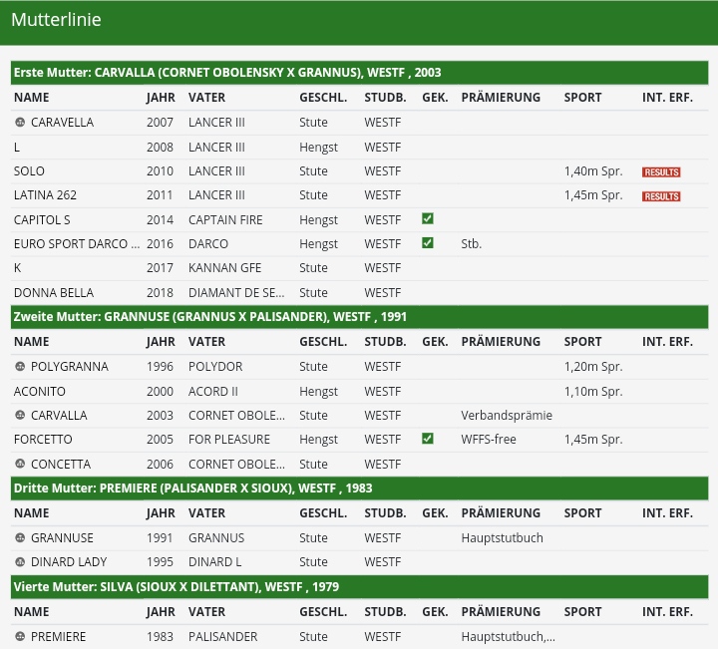The image size is (718, 649).
Task: Click the icon beside PREMIERE in Vierte Mutter
Action: (x=20, y=637)
